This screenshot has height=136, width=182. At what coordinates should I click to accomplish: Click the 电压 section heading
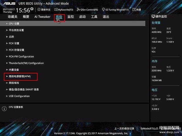point(154,90)
